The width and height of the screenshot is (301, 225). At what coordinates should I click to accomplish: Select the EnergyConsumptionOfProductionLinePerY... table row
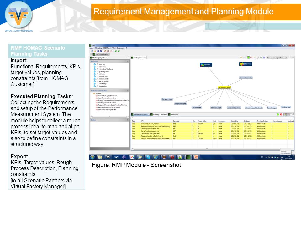point(213,138)
